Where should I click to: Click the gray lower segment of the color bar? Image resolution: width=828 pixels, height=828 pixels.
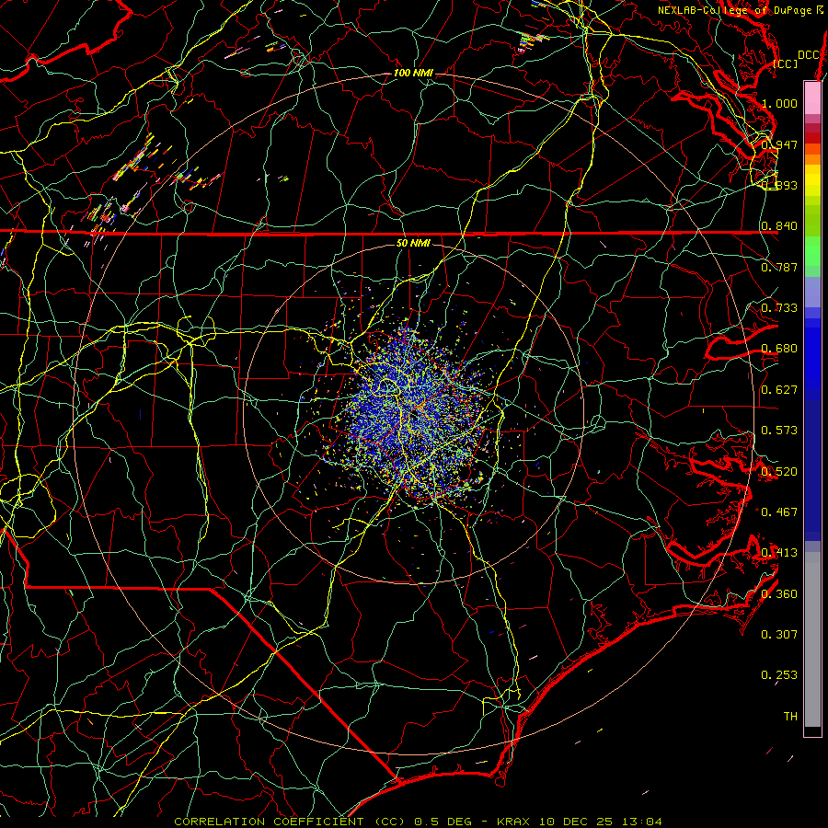[812, 639]
